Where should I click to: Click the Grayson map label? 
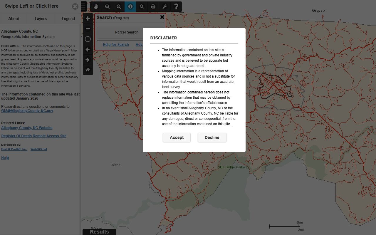[x=319, y=11]
